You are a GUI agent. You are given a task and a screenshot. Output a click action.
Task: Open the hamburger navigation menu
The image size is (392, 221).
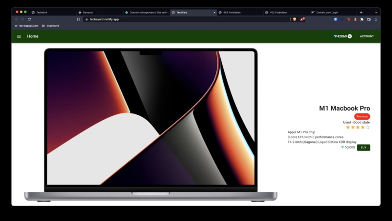pyautogui.click(x=19, y=36)
